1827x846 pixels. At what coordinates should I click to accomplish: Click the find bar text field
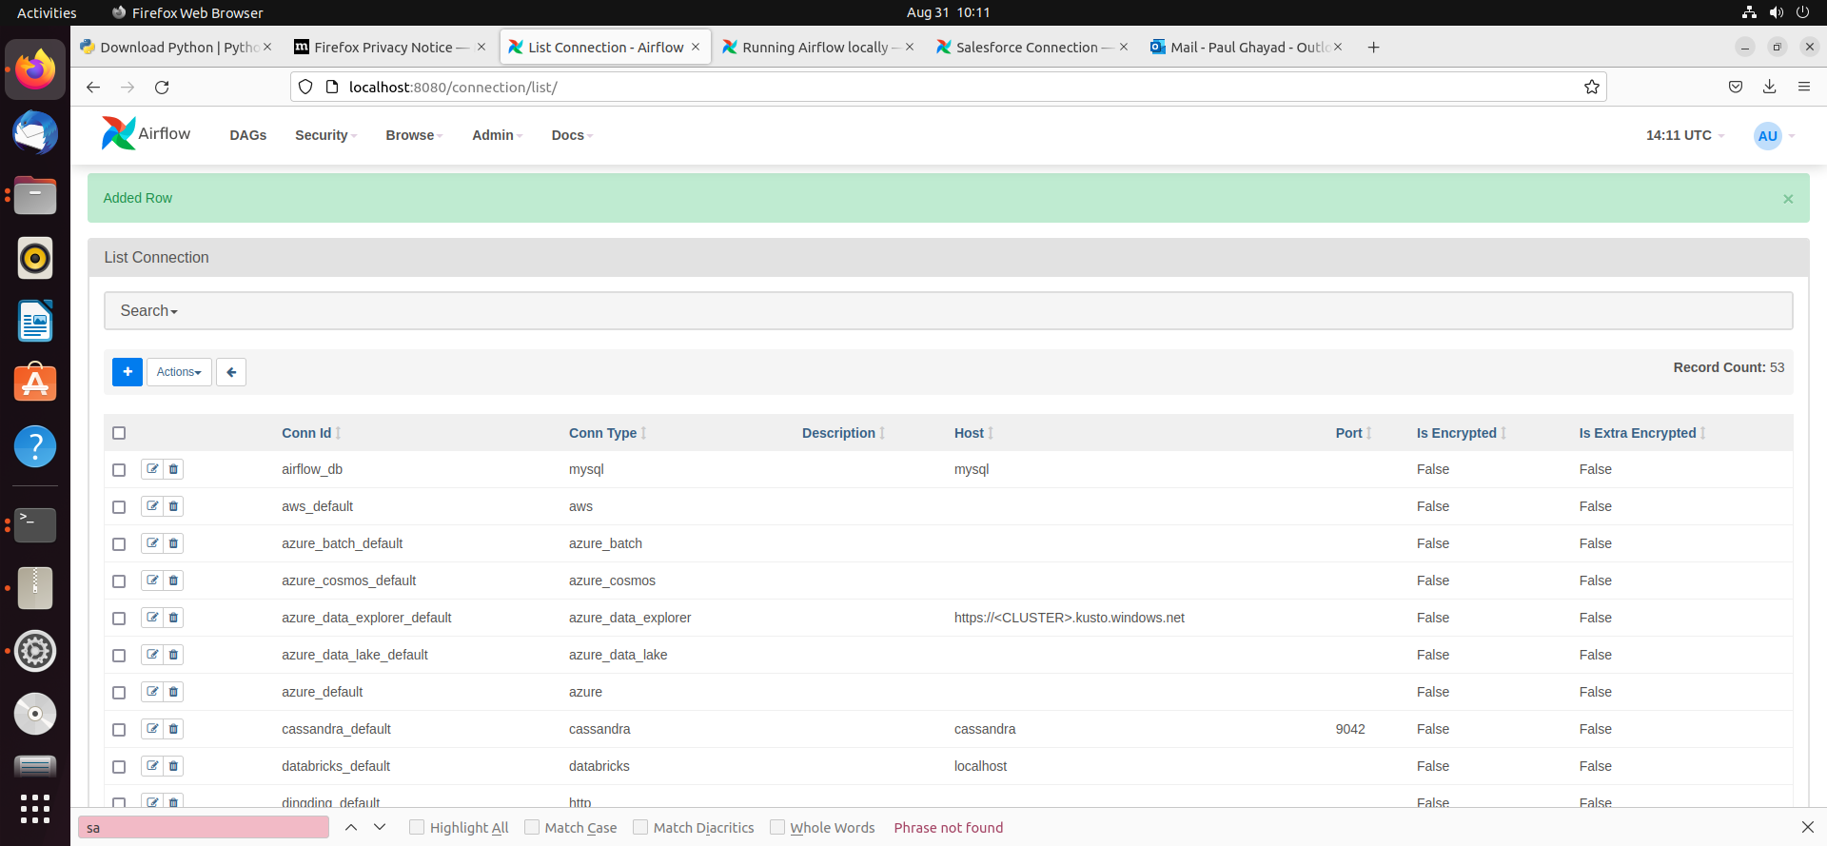coord(204,828)
